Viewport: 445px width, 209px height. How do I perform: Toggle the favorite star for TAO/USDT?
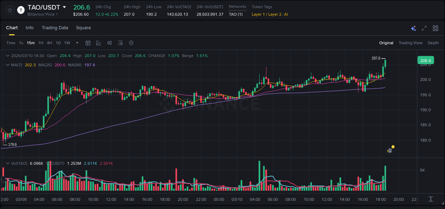click(x=10, y=10)
